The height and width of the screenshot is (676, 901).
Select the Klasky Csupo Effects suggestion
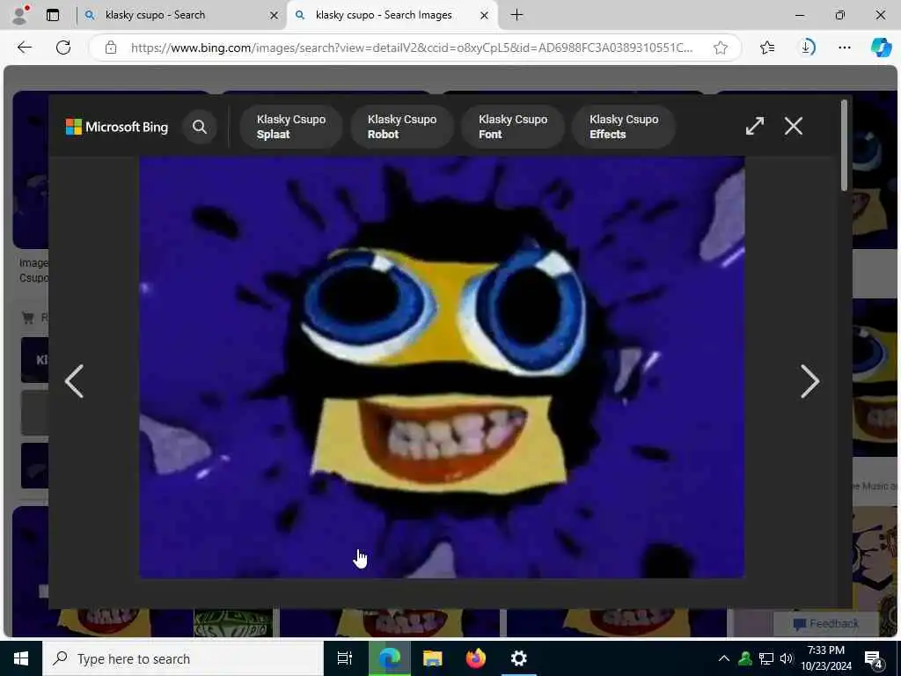[624, 127]
